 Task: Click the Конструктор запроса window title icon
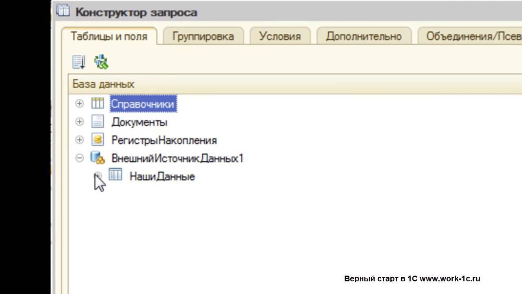63,11
